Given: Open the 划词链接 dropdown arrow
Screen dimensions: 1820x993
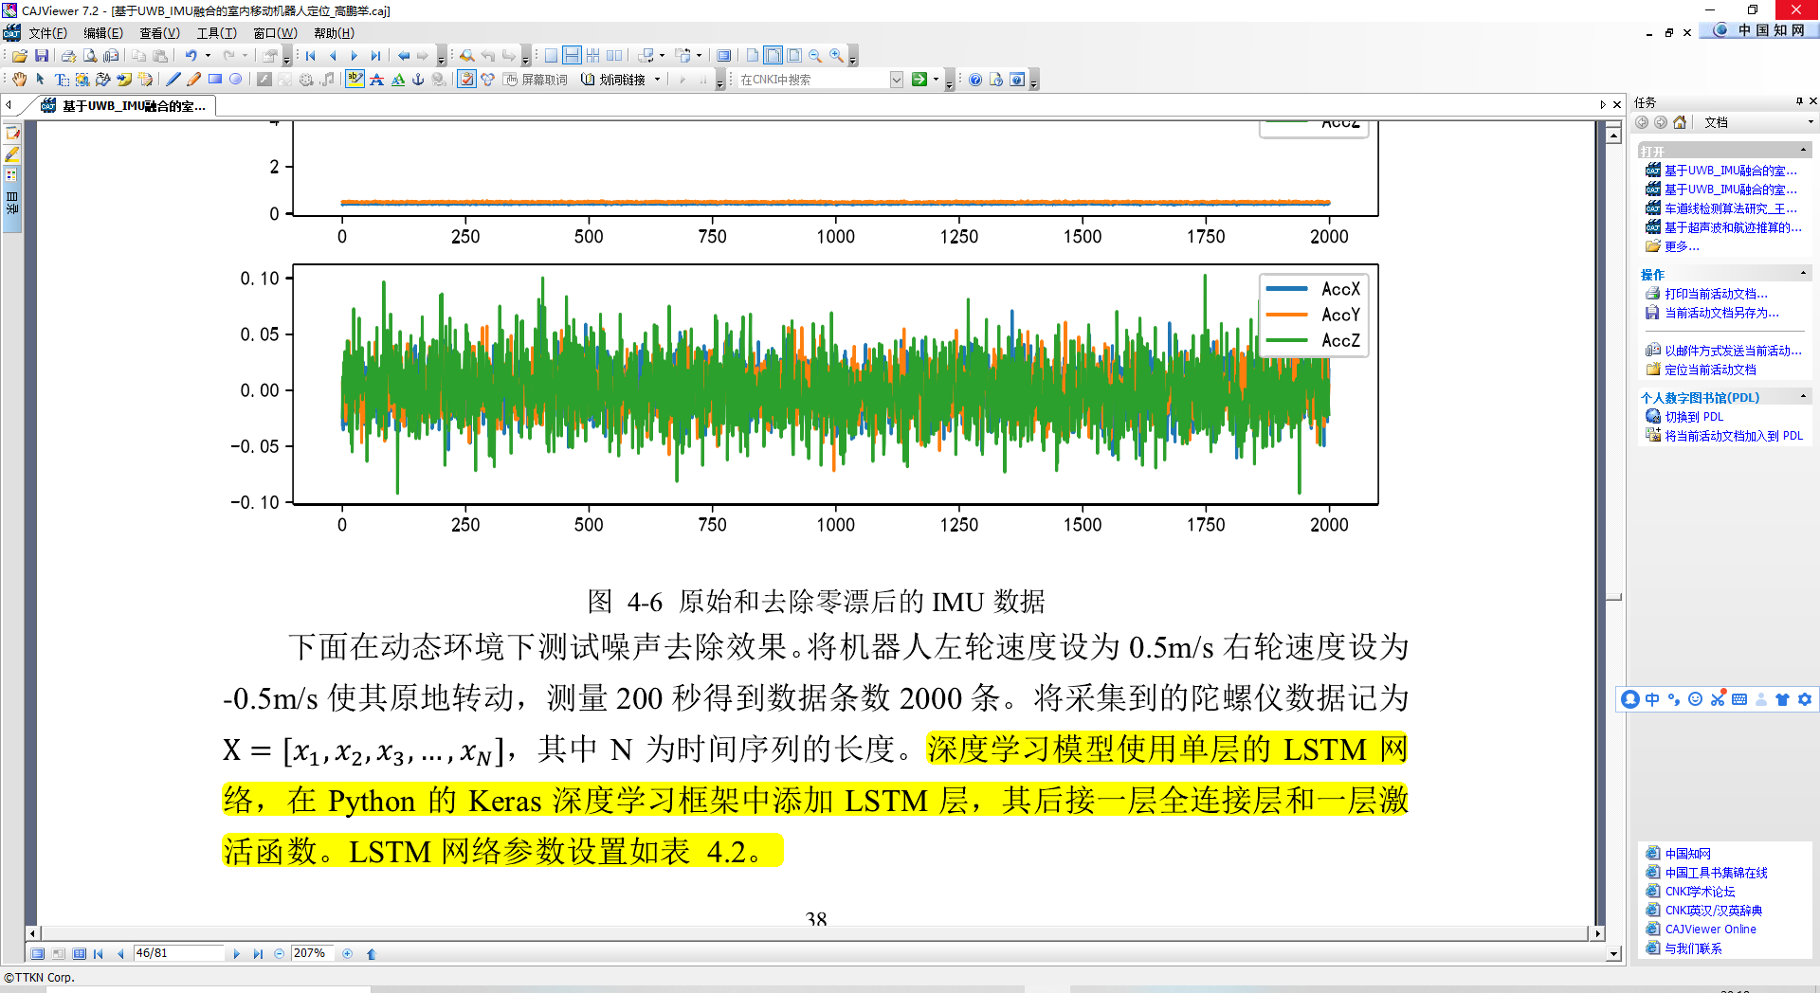Looking at the screenshot, I should (x=657, y=79).
